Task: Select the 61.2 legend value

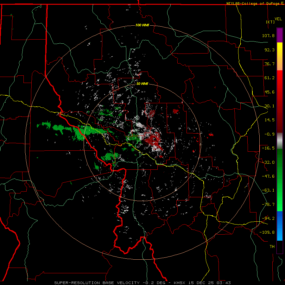Action: (269, 78)
